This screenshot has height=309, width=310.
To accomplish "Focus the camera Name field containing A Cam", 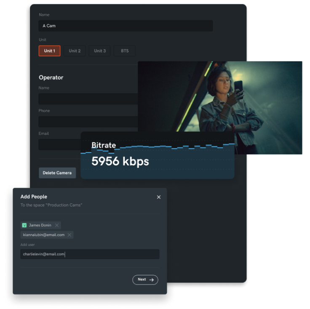I will [x=126, y=26].
